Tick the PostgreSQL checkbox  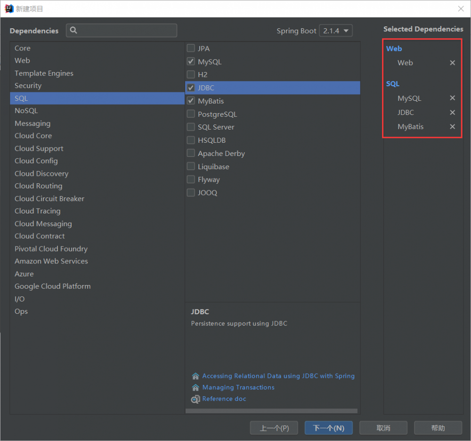tap(191, 114)
